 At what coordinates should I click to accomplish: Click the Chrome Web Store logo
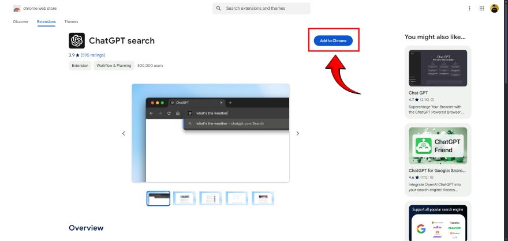[17, 9]
